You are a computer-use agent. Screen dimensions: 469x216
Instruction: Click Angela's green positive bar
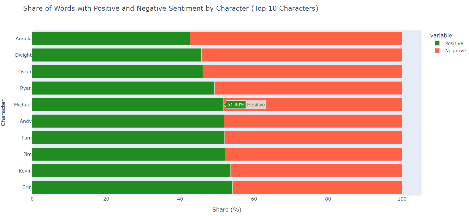[111, 38]
